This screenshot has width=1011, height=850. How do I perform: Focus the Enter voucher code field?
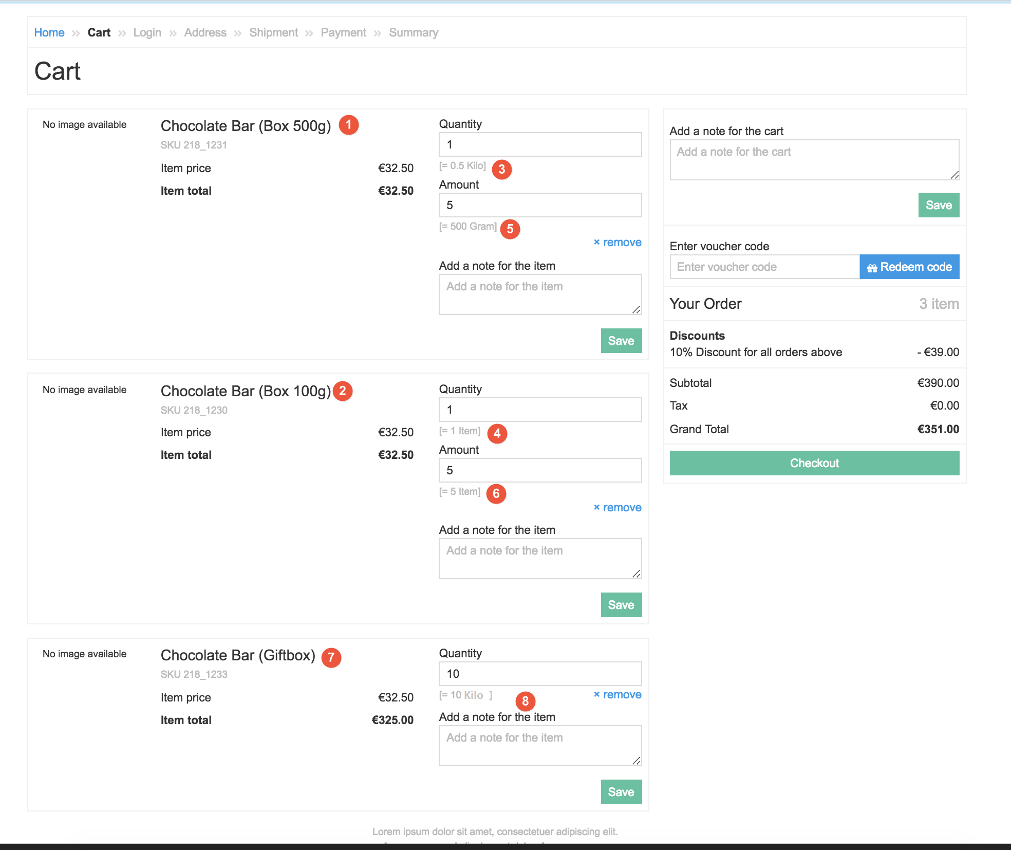pos(764,267)
